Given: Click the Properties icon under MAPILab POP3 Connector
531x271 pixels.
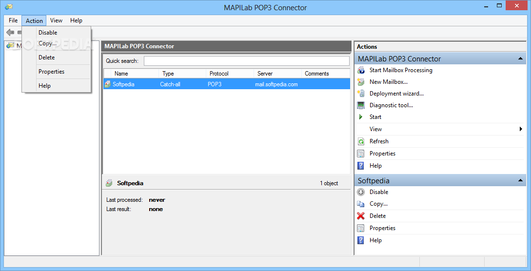Looking at the screenshot, I should coord(361,154).
